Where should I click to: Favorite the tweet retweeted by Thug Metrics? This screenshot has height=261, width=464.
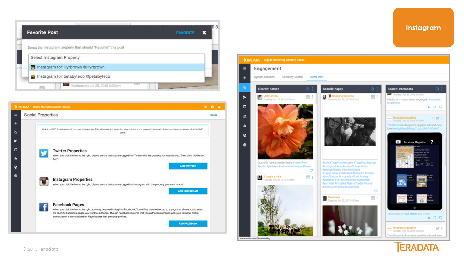(x=441, y=218)
